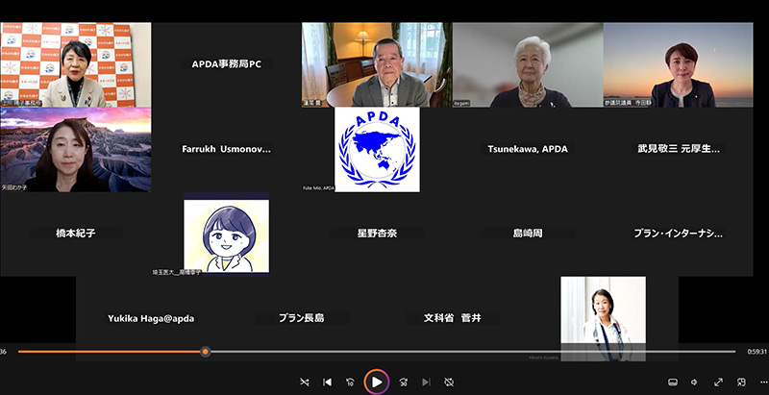Select the Yukika Haga@apda tile
The width and height of the screenshot is (769, 395).
pos(150,317)
